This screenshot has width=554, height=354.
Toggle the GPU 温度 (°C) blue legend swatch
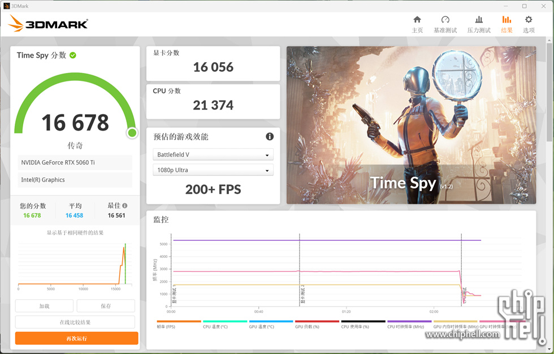(x=271, y=322)
